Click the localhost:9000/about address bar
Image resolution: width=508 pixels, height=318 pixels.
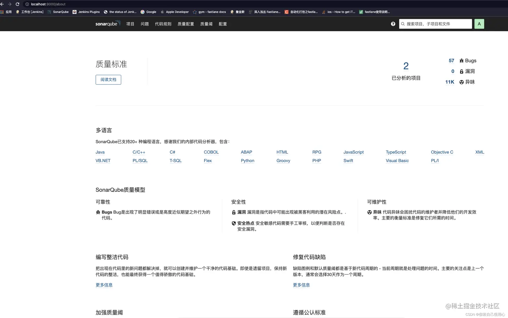48,4
